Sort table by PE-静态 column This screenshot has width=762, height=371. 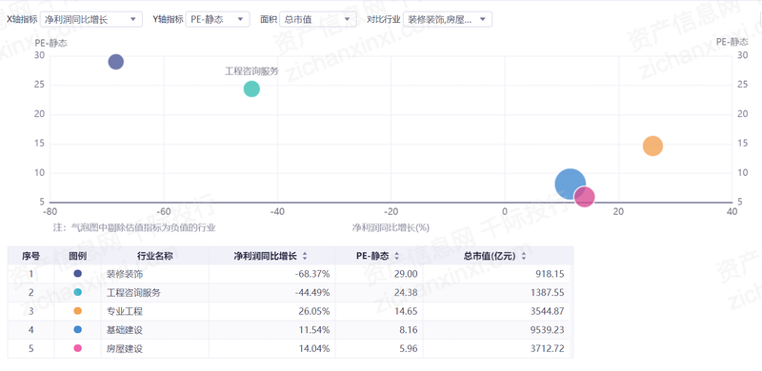396,257
